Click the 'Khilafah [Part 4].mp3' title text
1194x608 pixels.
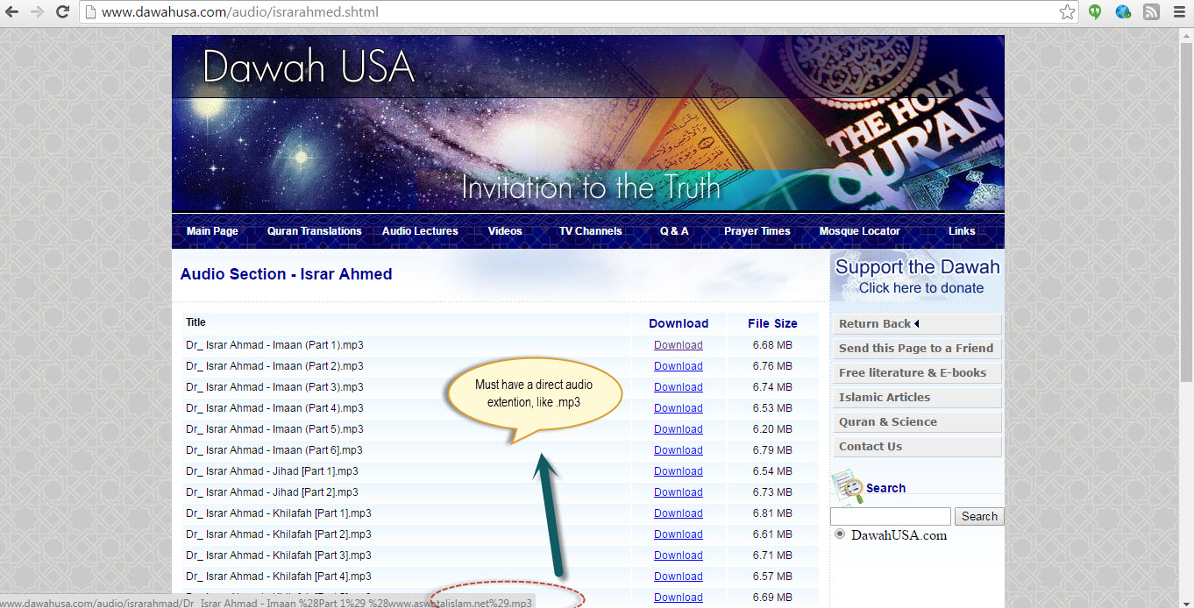click(279, 576)
